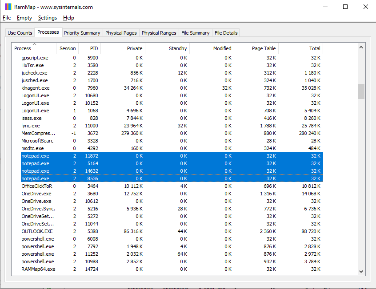Viewport: 376px width, 289px height.
Task: Go to the Physical Ranges tab
Action: pyautogui.click(x=159, y=33)
